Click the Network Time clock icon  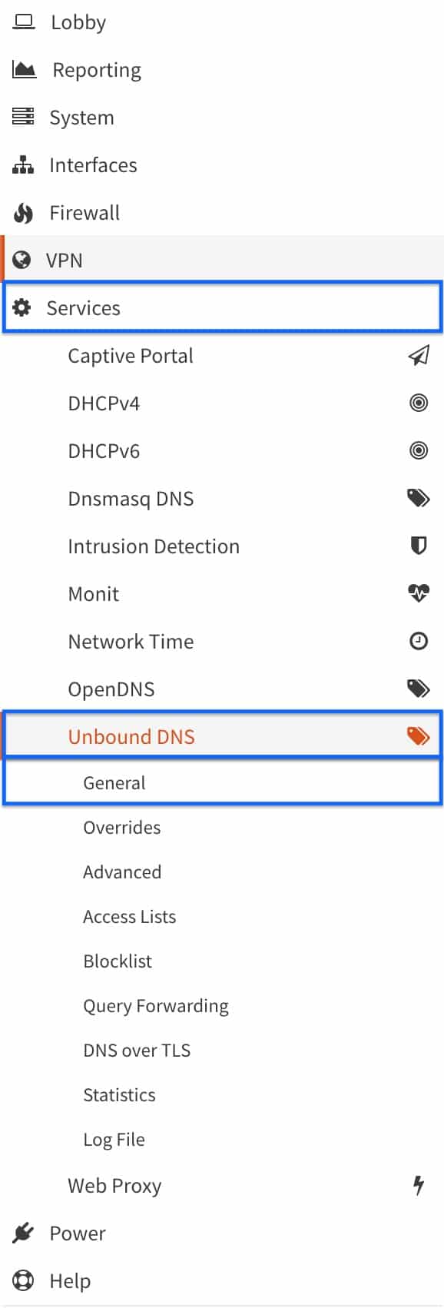(x=419, y=641)
